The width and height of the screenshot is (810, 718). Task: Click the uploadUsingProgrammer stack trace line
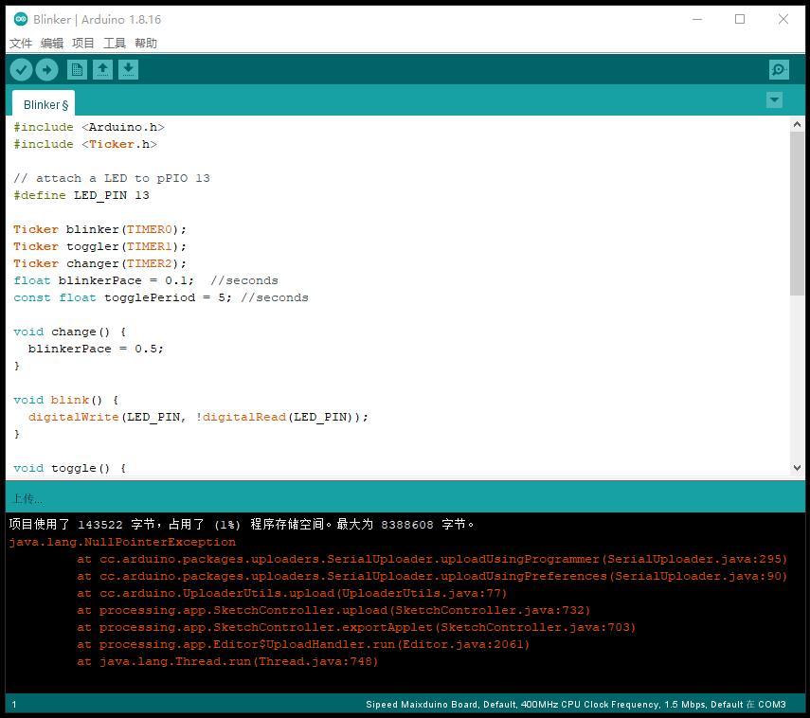(x=432, y=559)
